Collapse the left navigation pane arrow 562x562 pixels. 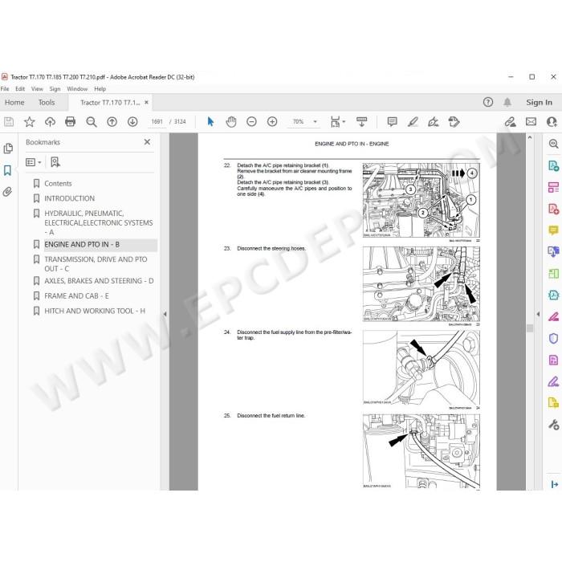[165, 314]
